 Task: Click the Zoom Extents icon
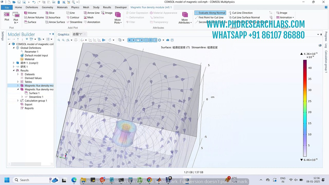76,40
